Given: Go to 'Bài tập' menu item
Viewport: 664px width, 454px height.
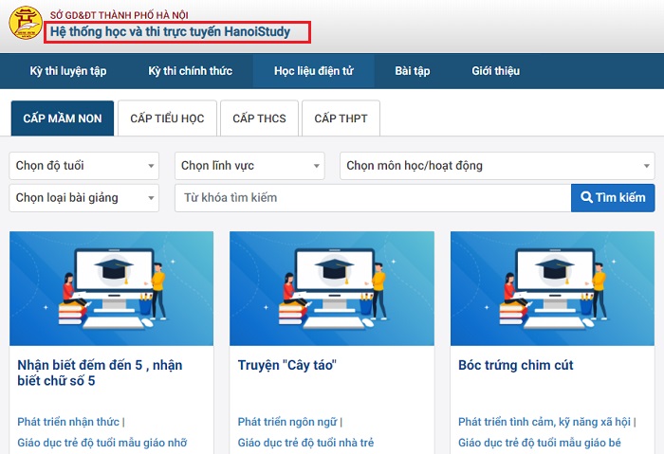Looking at the screenshot, I should [413, 71].
